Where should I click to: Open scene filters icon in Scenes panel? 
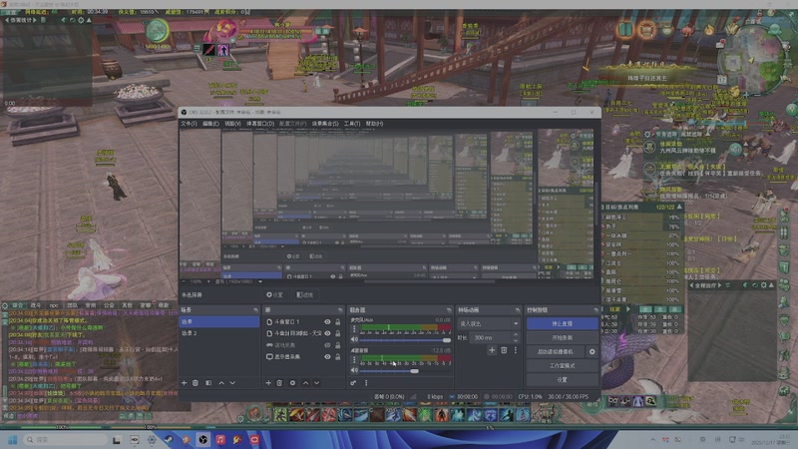tap(208, 383)
